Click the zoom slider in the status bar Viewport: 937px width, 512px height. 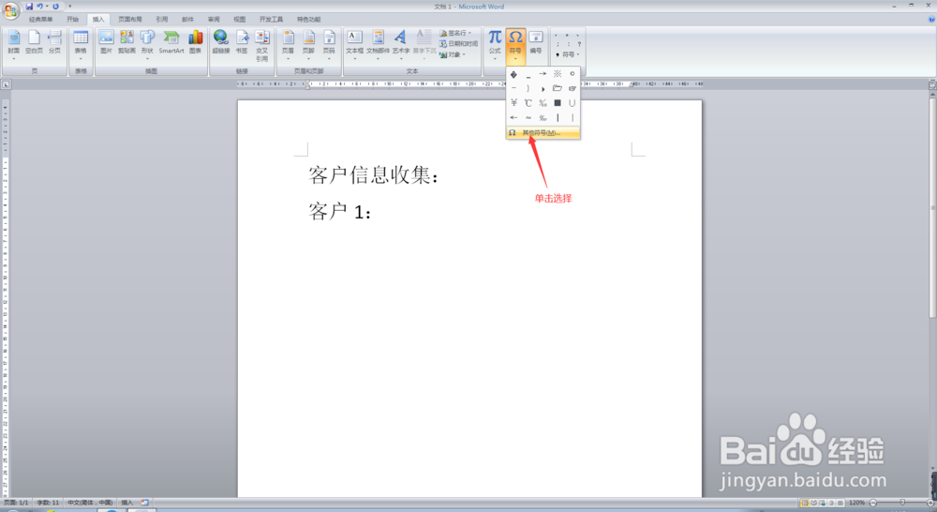(902, 503)
